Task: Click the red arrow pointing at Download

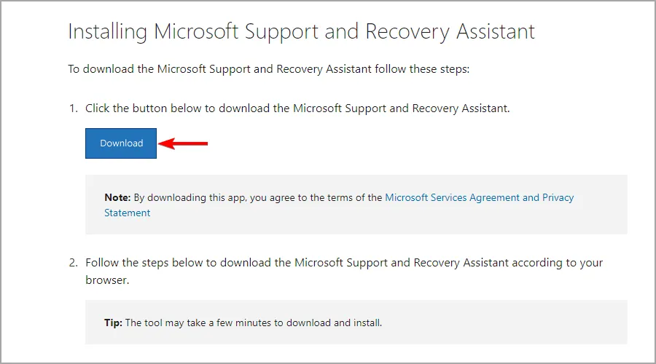Action: 184,143
